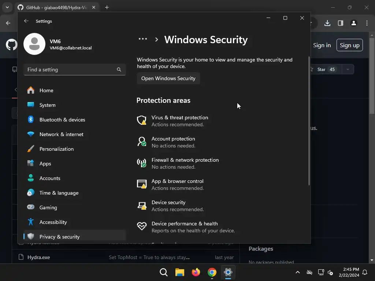The height and width of the screenshot is (281, 375).
Task: Click the GitHub logo icon
Action: 11,45
